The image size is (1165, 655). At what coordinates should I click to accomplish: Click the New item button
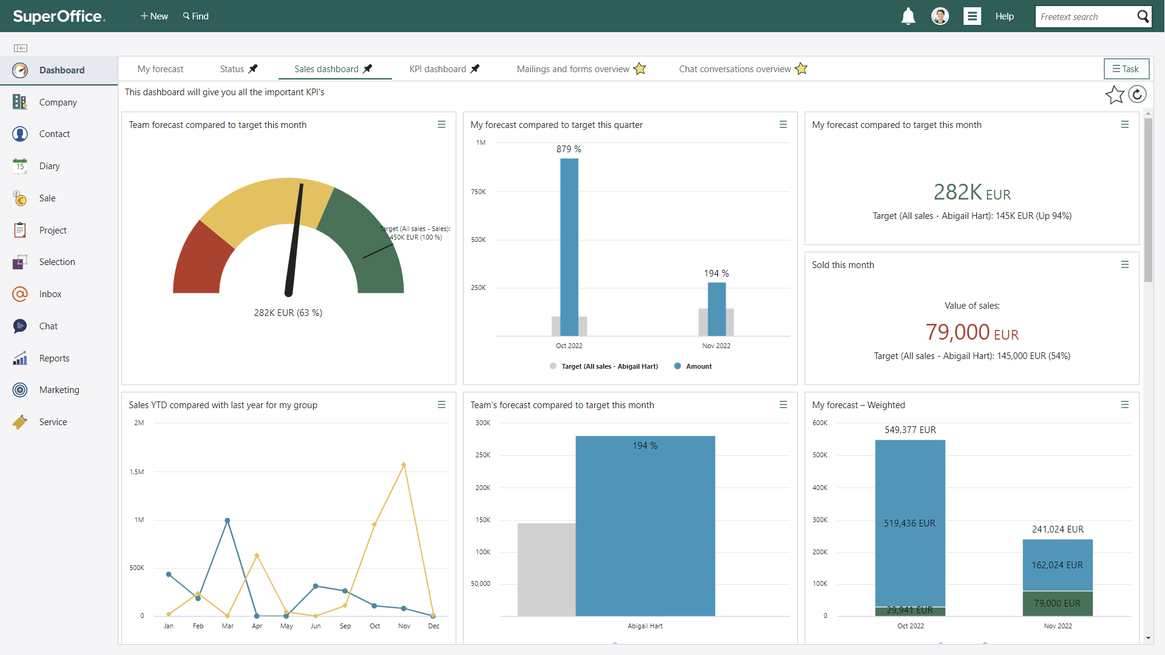point(154,15)
